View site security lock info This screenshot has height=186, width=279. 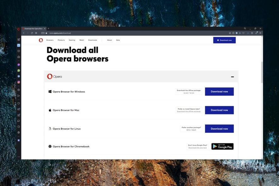point(46,33)
